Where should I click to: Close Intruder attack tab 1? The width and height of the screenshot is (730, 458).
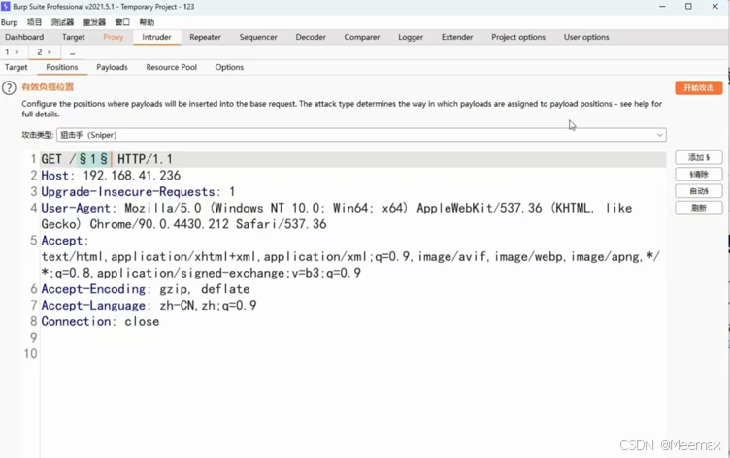tap(17, 52)
